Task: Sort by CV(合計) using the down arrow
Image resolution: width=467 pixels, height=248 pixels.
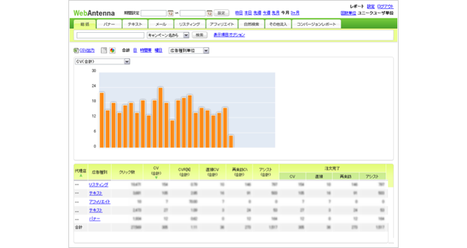Action: pos(156,178)
